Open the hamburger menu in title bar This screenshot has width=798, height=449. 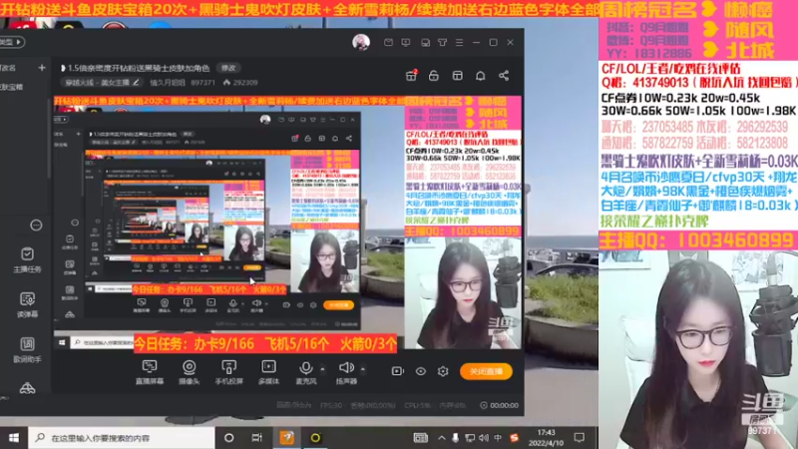pyautogui.click(x=459, y=42)
